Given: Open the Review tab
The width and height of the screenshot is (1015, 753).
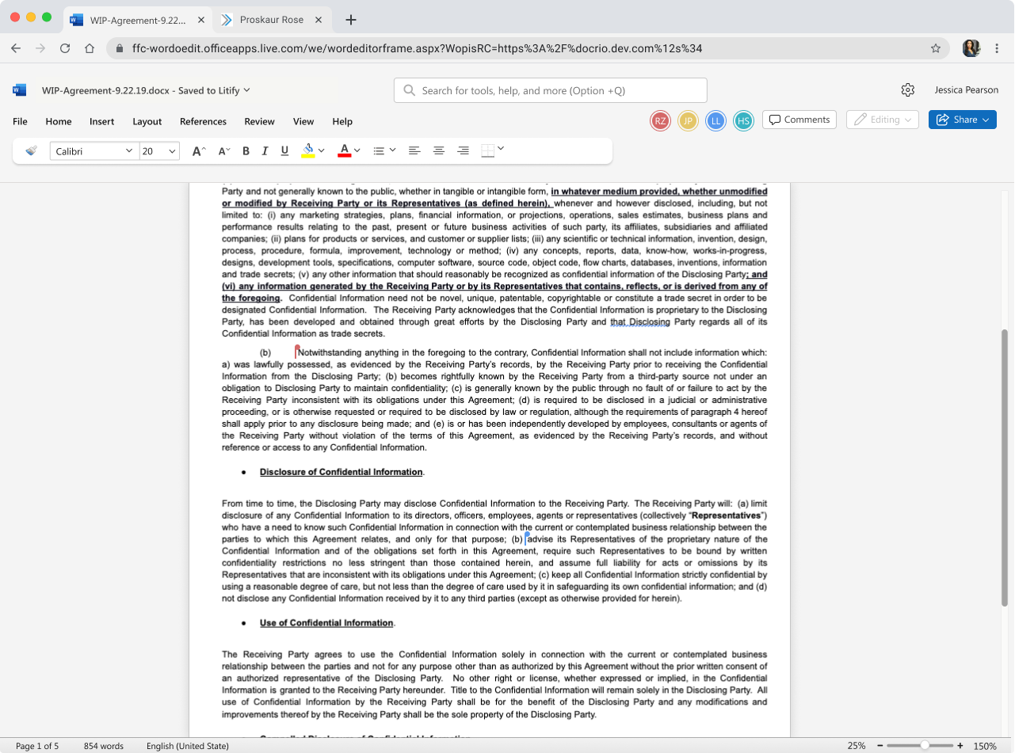Looking at the screenshot, I should tap(259, 121).
